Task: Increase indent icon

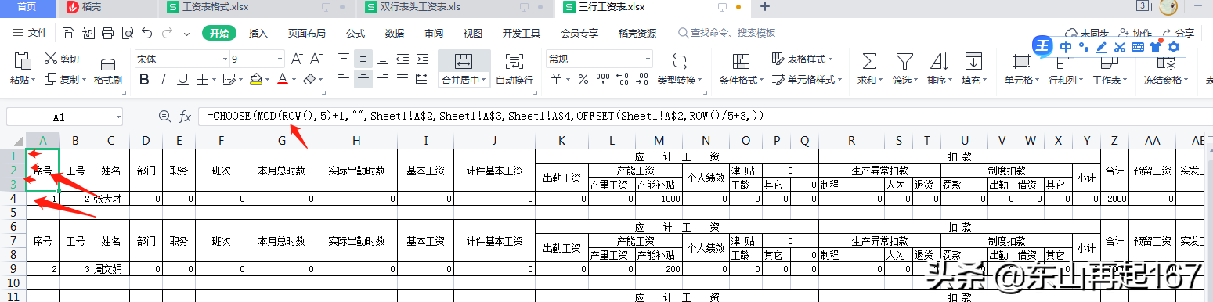Action: point(422,59)
